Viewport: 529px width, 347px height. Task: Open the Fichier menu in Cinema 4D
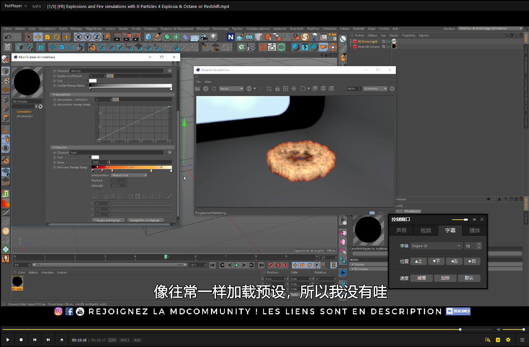pyautogui.click(x=7, y=29)
